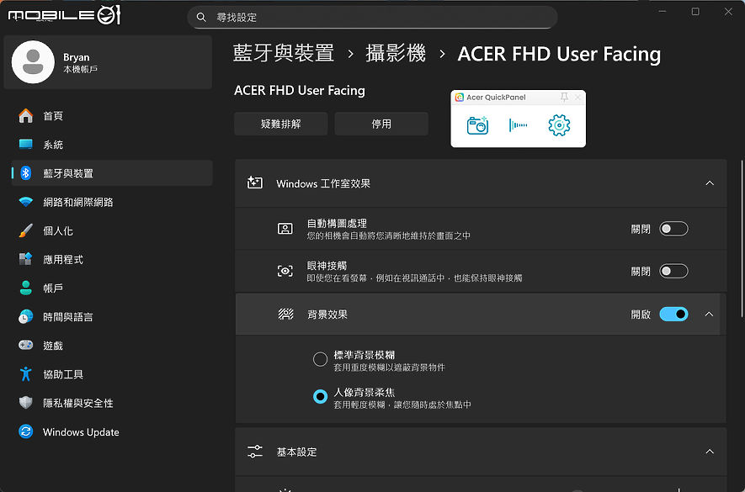Go to 系統 settings page
Image resolution: width=745 pixels, height=492 pixels.
point(112,145)
